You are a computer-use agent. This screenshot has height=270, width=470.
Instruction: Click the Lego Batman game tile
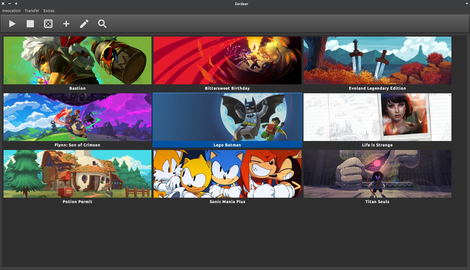pos(227,117)
